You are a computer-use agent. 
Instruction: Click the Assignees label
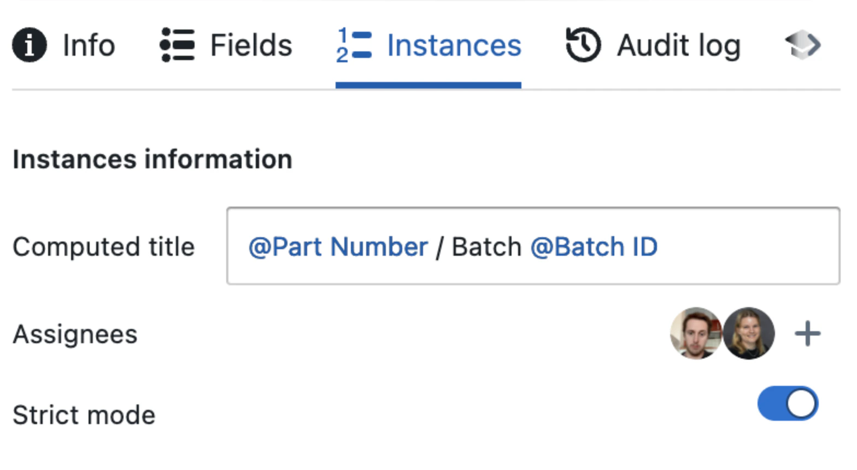click(75, 334)
